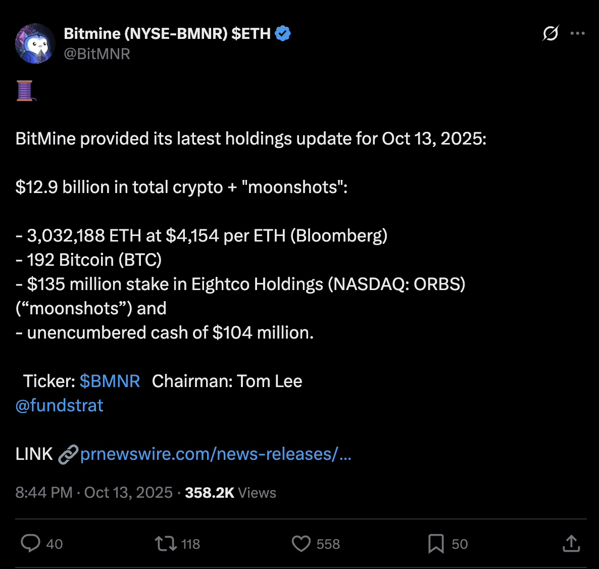Like the post with the heart icon
This screenshot has height=569, width=599.
301,544
